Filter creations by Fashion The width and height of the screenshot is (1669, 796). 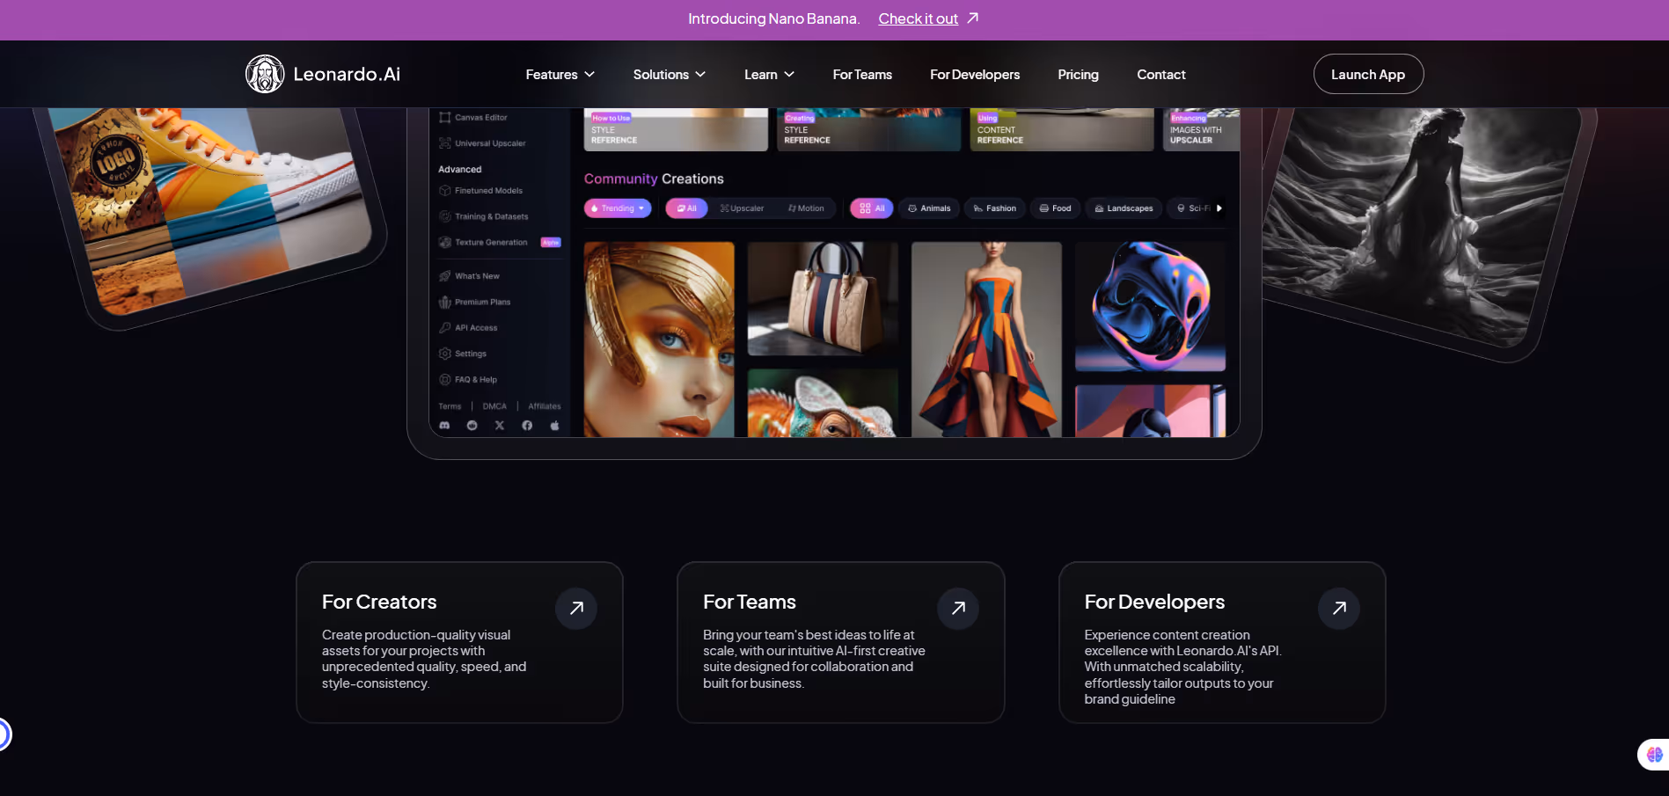coord(995,208)
